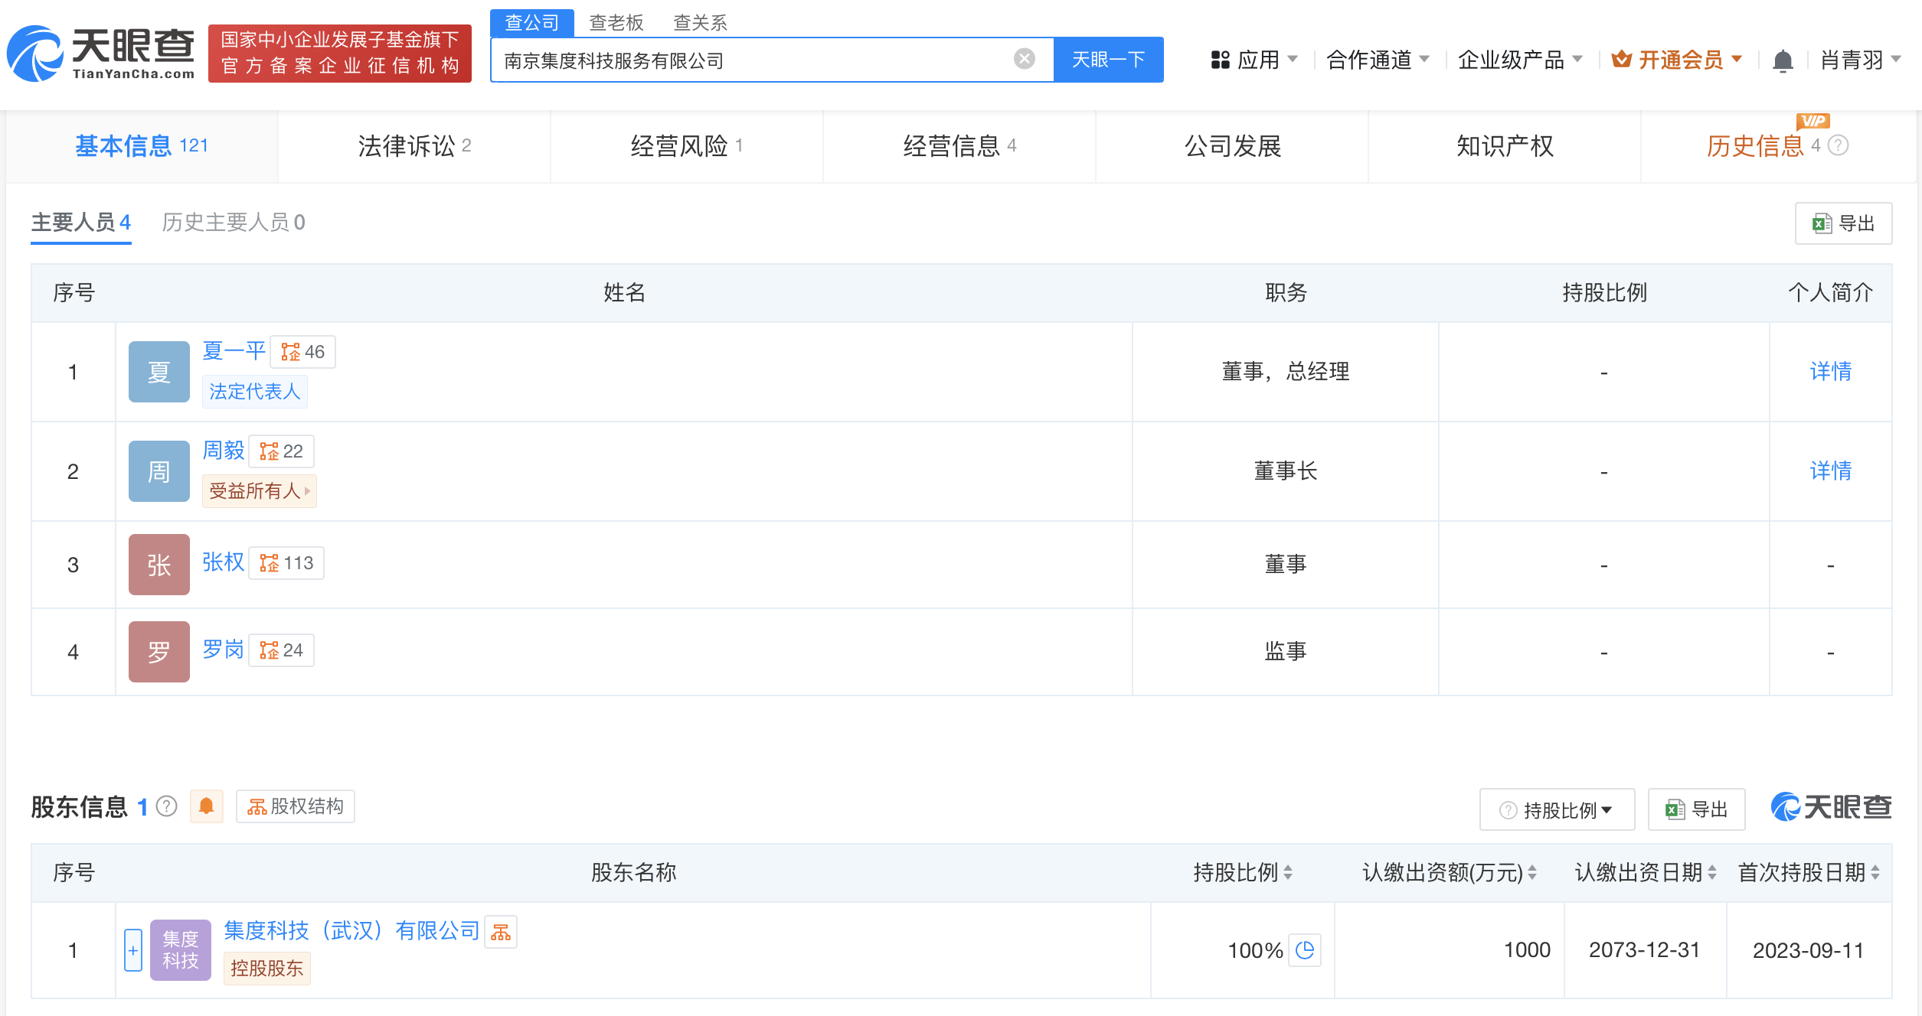View 详情 for 周毅
The width and height of the screenshot is (1922, 1016).
coord(1831,471)
